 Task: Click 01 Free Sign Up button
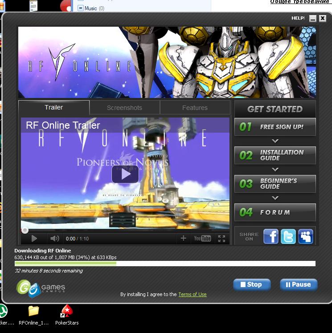(x=275, y=127)
